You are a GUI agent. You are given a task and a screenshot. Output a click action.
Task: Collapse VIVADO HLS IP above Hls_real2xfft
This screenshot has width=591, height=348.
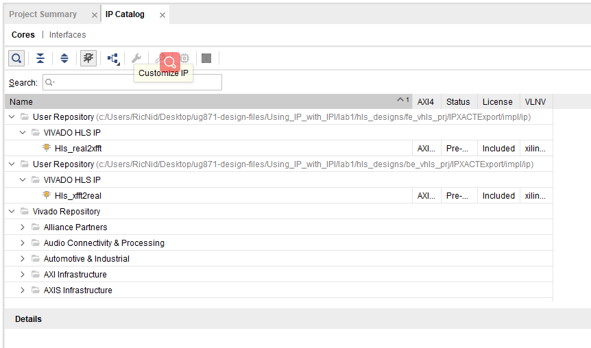[23, 133]
